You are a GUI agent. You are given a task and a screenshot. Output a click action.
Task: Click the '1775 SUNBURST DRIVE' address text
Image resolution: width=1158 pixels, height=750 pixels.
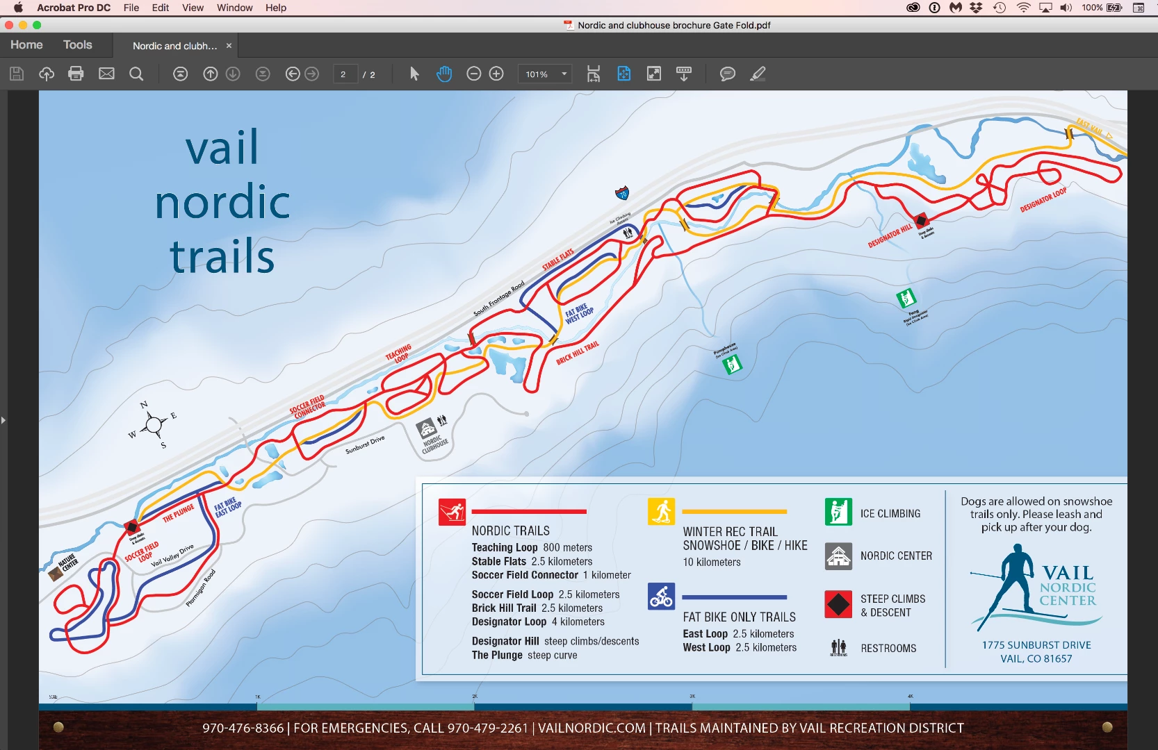pyautogui.click(x=1036, y=645)
